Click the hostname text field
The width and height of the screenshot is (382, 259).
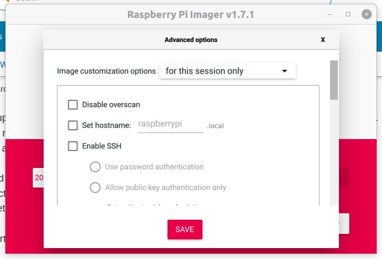[x=170, y=125]
